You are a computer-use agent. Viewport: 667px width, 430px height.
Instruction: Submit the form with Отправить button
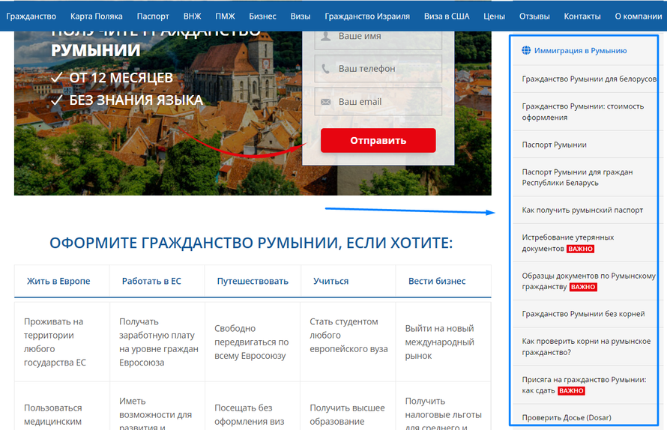click(x=378, y=140)
